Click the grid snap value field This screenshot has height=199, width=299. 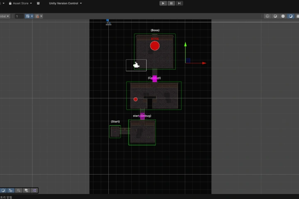tap(19, 16)
